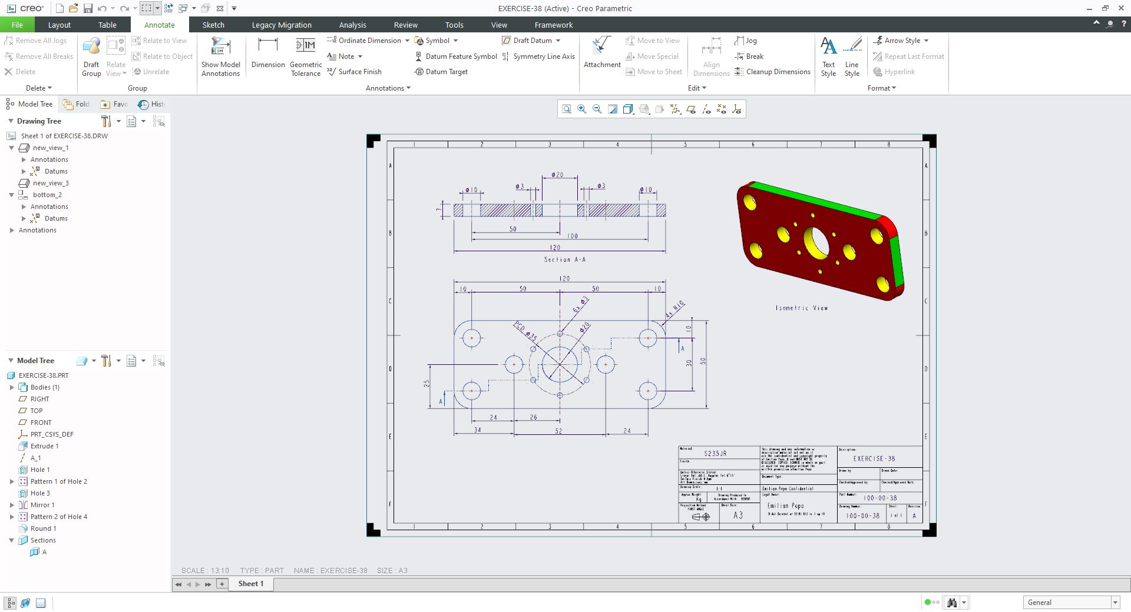
Task: Click the Attachment tool
Action: tap(602, 53)
